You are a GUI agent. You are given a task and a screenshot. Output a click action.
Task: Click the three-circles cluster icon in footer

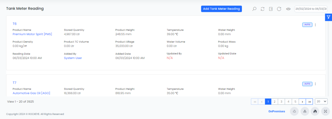point(305,111)
